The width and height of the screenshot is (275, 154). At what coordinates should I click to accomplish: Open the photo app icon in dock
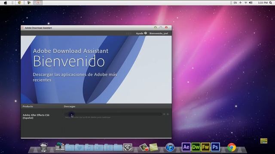click(x=144, y=147)
